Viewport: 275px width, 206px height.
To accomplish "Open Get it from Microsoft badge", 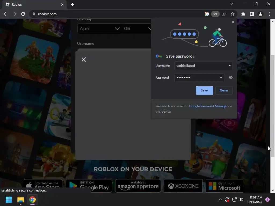I will click(224, 186).
